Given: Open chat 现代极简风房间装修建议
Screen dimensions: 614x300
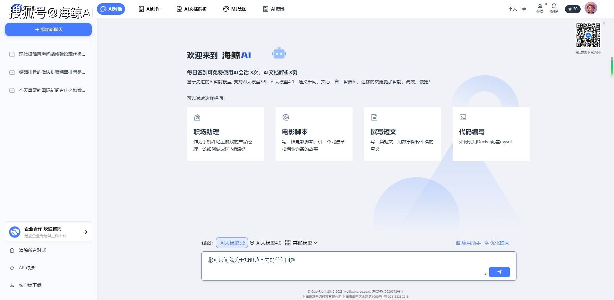Looking at the screenshot, I should point(48,54).
